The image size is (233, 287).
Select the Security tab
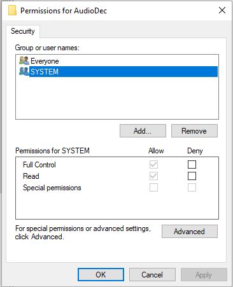[x=23, y=31]
